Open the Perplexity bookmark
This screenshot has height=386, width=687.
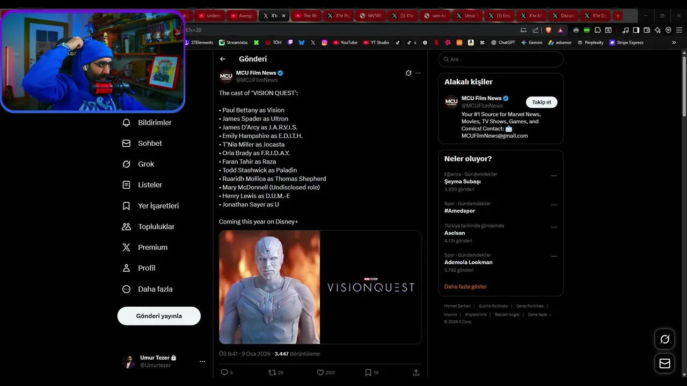click(590, 42)
